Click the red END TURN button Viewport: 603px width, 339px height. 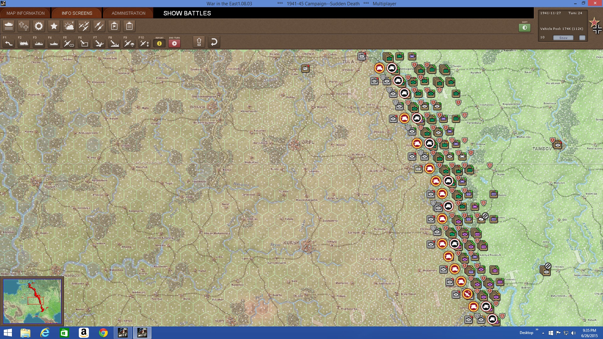click(x=174, y=43)
